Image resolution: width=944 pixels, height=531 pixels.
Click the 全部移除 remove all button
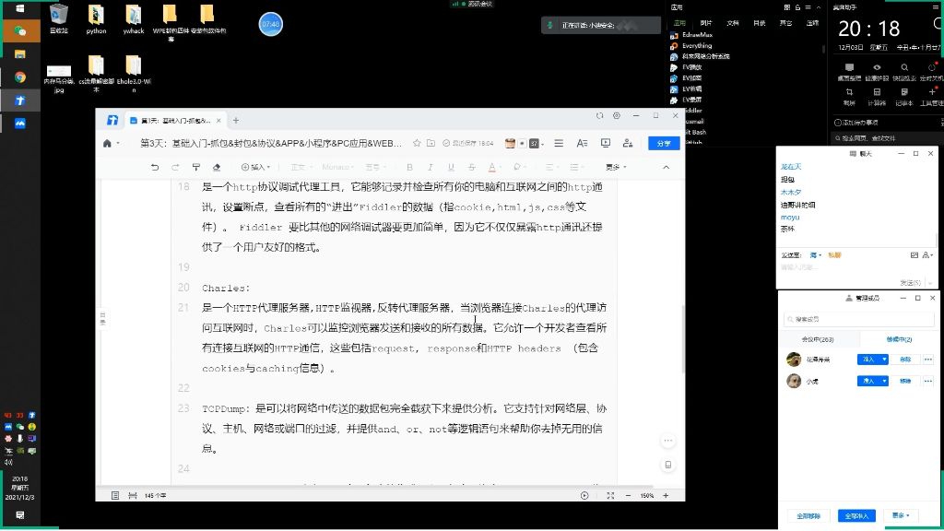coord(808,516)
